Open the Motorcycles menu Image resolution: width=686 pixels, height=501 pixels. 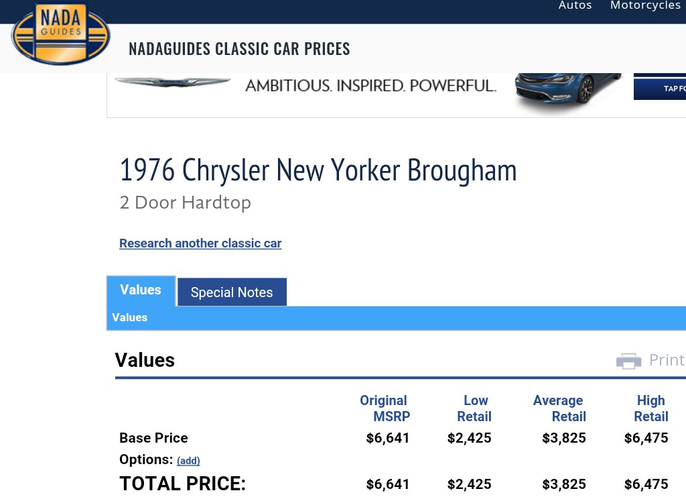645,5
